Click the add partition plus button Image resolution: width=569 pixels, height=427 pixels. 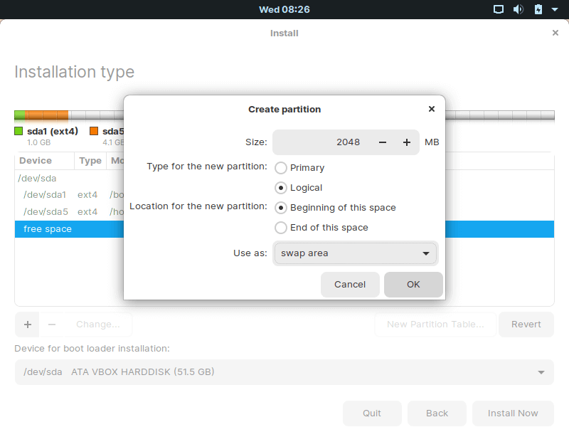coord(28,325)
